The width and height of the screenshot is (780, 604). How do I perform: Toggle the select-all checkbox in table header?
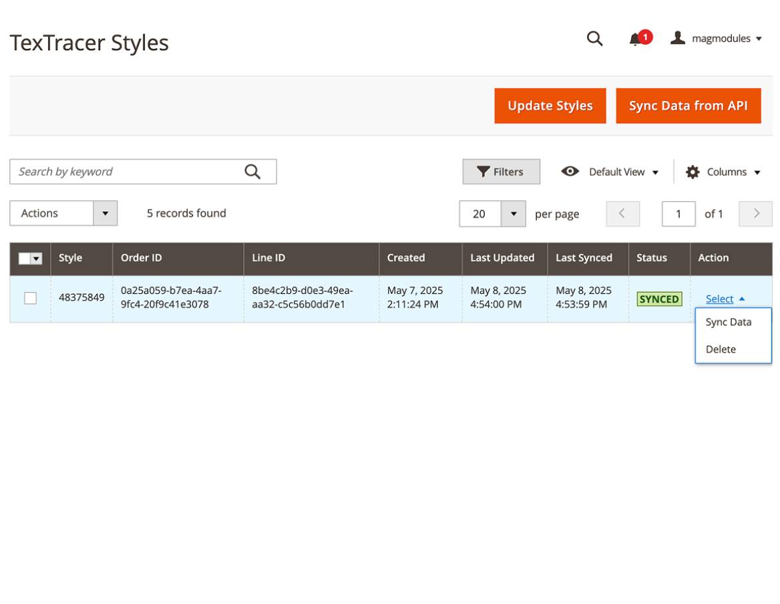tap(24, 258)
